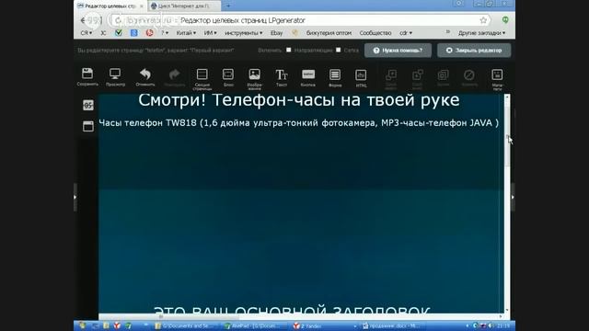This screenshot has height=331, width=589.
Task: Switch to 'Редактор целевых стр' browser tab
Action: 110,6
